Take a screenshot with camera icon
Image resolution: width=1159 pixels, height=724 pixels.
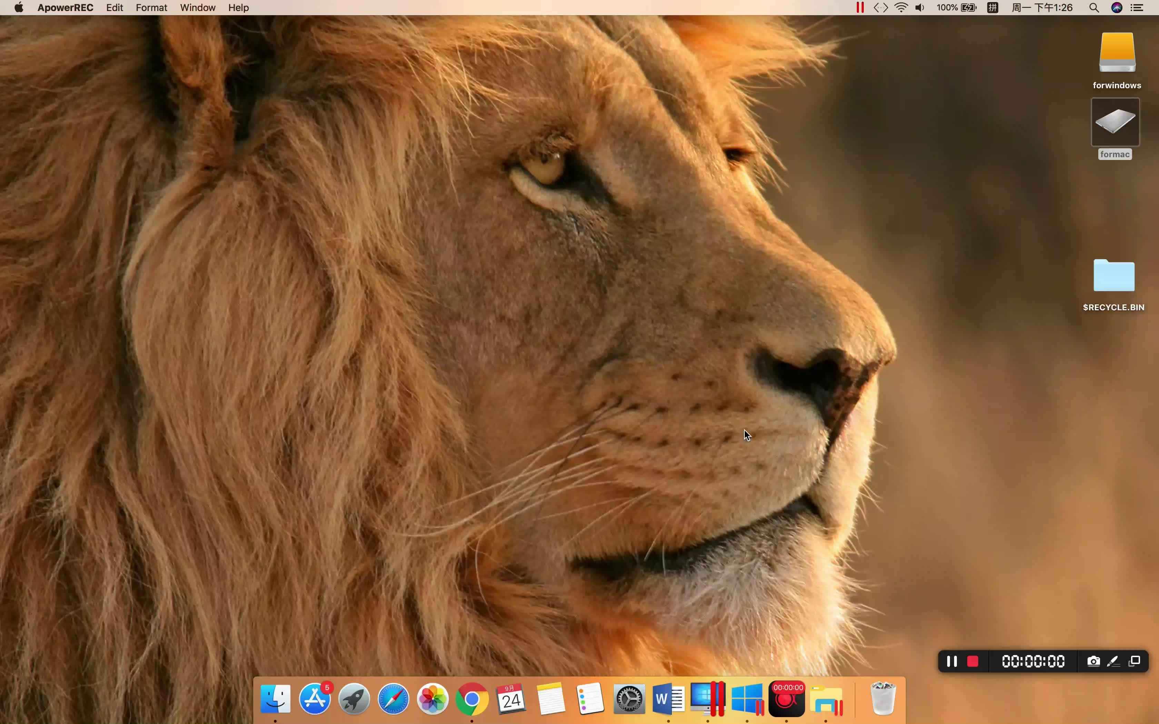pos(1093,661)
